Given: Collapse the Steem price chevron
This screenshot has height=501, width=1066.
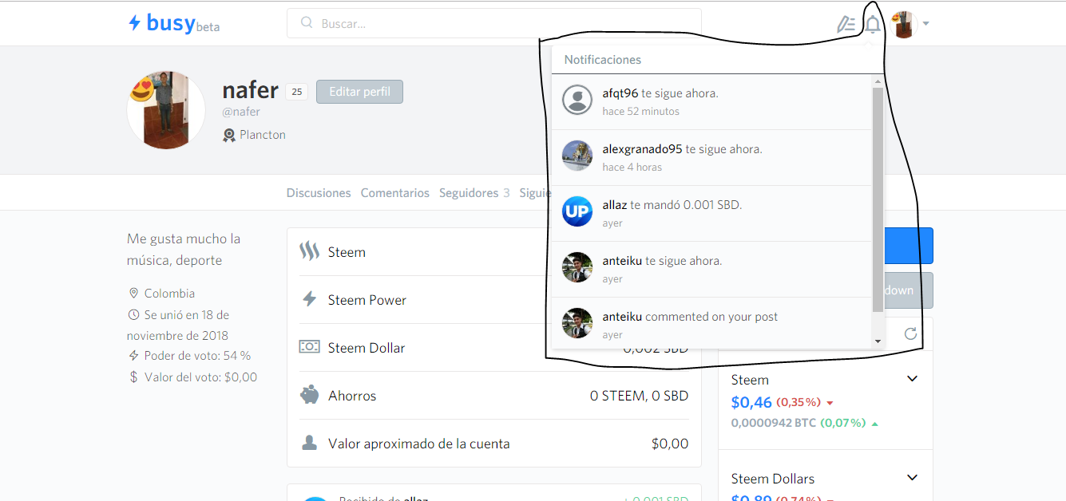Looking at the screenshot, I should [x=912, y=379].
